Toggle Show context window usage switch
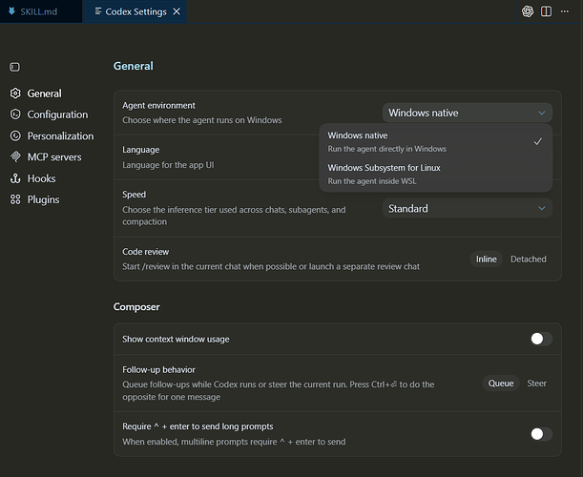The height and width of the screenshot is (477, 583). tap(541, 339)
